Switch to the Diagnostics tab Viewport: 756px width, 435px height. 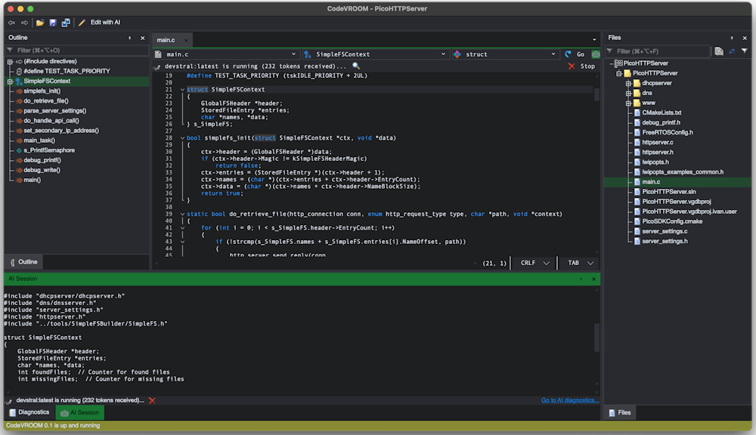29,412
